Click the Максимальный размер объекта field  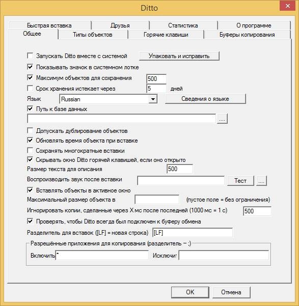157,200
